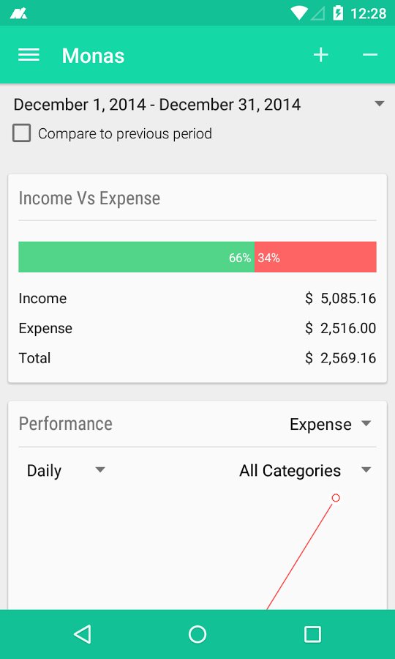Tap the green 66% income bar segment
The width and height of the screenshot is (395, 659).
pos(137,257)
